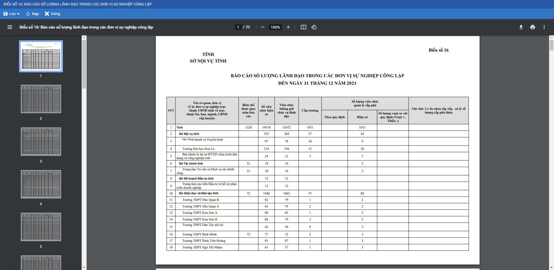Click the document scrollbar down arrow
This screenshot has height=270, width=554.
pos(551,267)
